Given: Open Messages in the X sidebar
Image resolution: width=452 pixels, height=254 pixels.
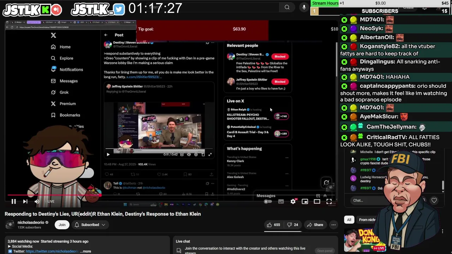Looking at the screenshot, I should (64, 81).
